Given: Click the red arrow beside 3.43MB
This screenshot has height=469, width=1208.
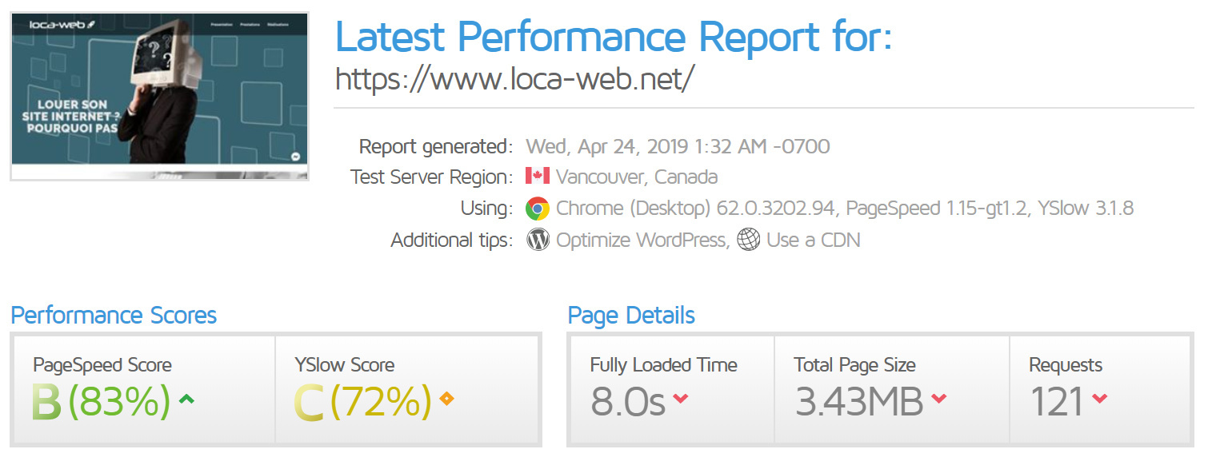Looking at the screenshot, I should [939, 398].
